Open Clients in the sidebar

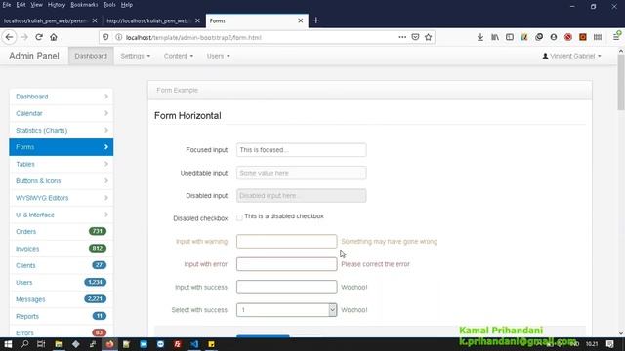tap(61, 265)
